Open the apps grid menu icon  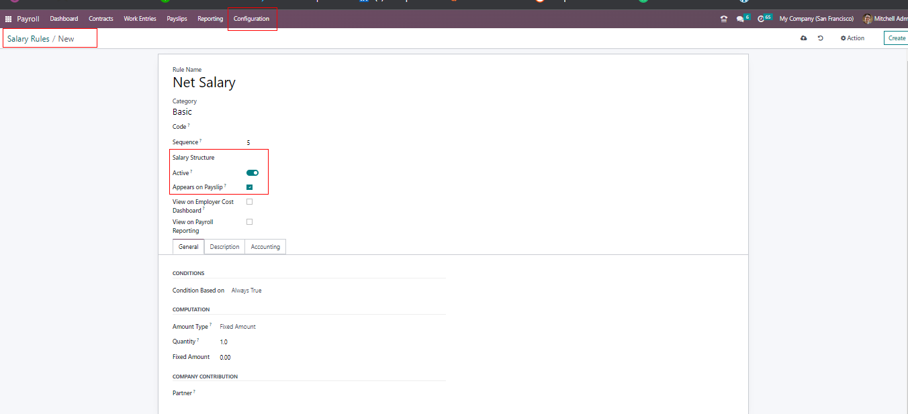[x=9, y=19]
